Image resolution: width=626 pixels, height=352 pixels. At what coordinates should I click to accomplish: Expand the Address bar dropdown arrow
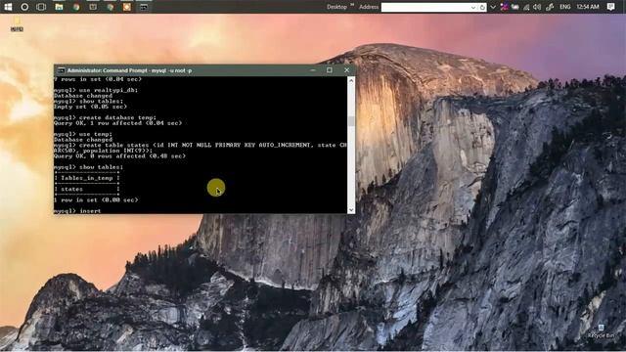tap(473, 7)
